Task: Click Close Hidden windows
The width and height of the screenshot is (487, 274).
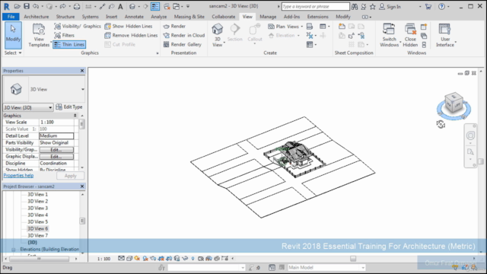Action: click(410, 35)
